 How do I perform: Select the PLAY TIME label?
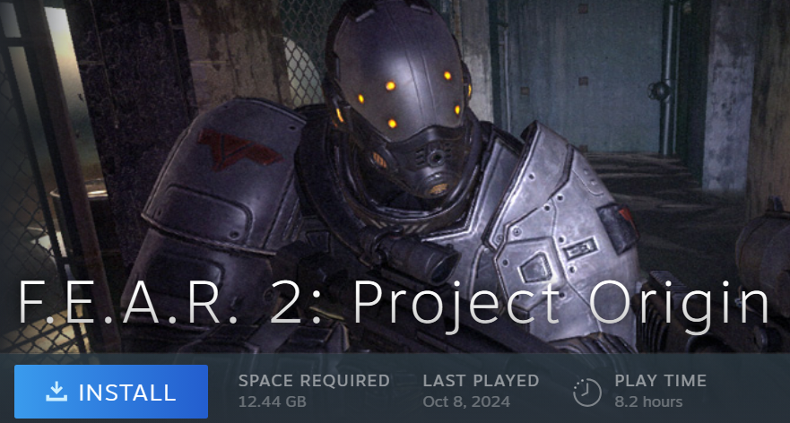pyautogui.click(x=661, y=381)
